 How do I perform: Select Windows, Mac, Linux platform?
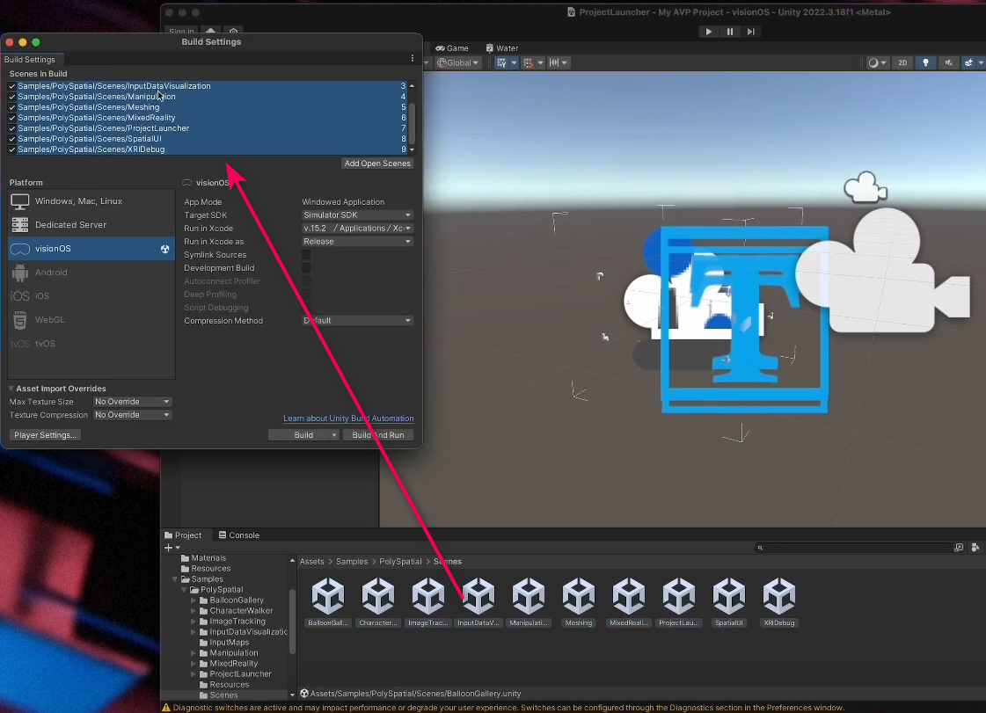[78, 201]
